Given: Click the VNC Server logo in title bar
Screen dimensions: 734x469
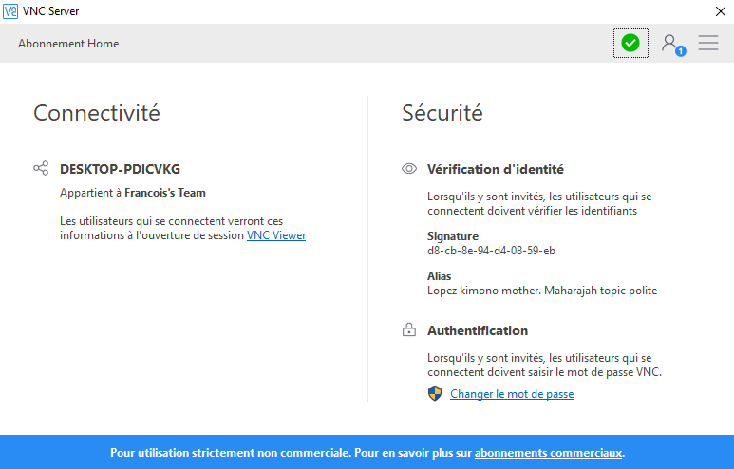Looking at the screenshot, I should pos(10,10).
